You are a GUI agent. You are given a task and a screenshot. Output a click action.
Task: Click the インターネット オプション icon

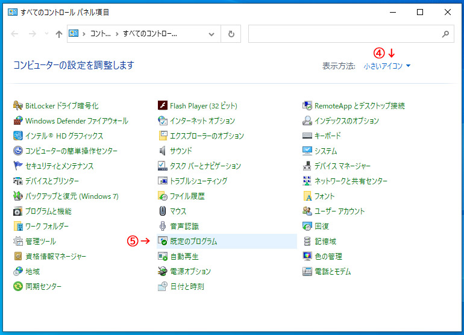coord(163,121)
